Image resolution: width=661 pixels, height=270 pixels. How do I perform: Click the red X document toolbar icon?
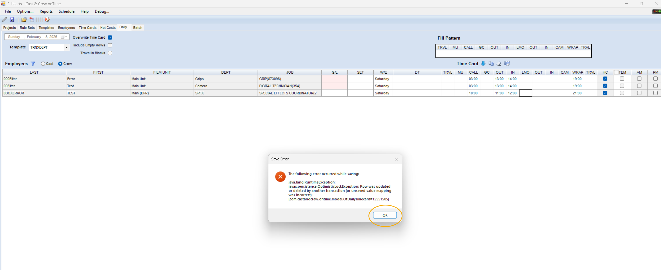tap(47, 19)
